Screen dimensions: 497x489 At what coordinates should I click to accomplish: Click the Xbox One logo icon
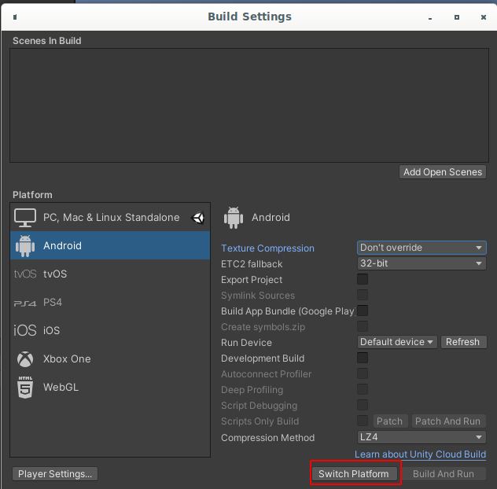pyautogui.click(x=25, y=359)
